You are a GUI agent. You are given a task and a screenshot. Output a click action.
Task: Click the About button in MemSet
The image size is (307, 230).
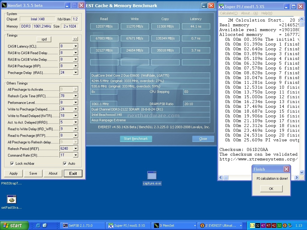(x=53, y=173)
